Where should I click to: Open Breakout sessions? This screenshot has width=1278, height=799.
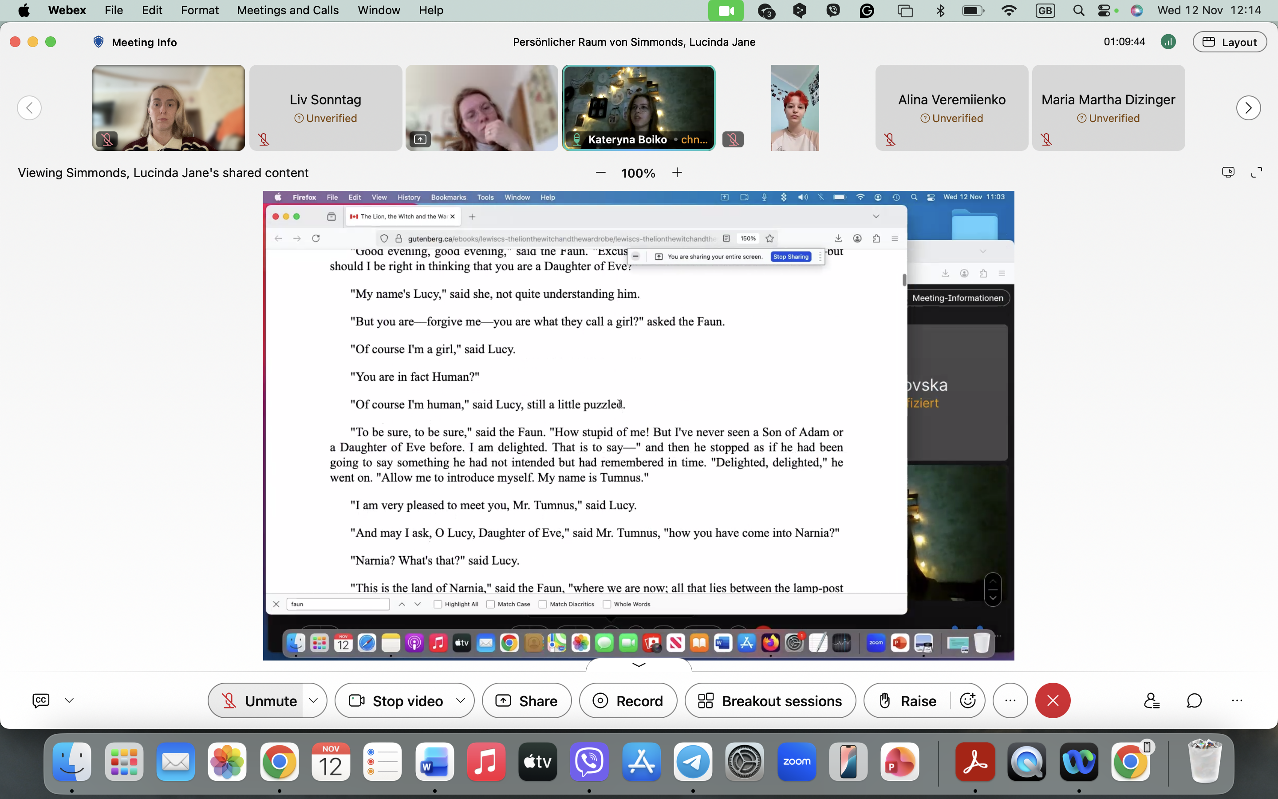point(770,701)
